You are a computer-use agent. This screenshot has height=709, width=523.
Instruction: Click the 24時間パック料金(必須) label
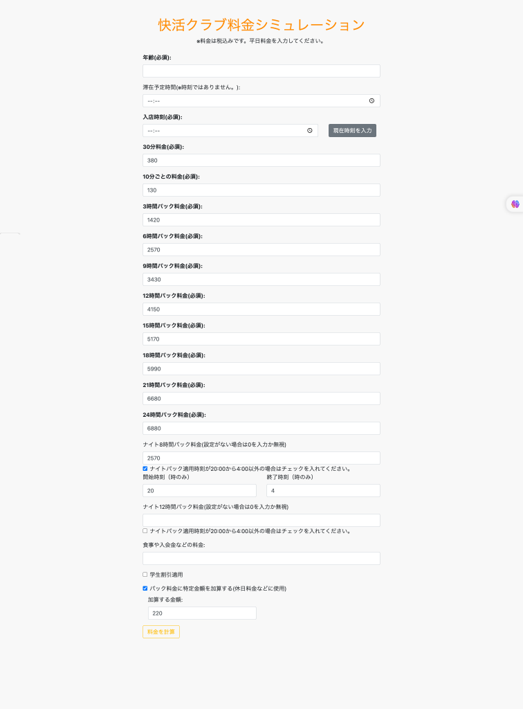point(174,415)
